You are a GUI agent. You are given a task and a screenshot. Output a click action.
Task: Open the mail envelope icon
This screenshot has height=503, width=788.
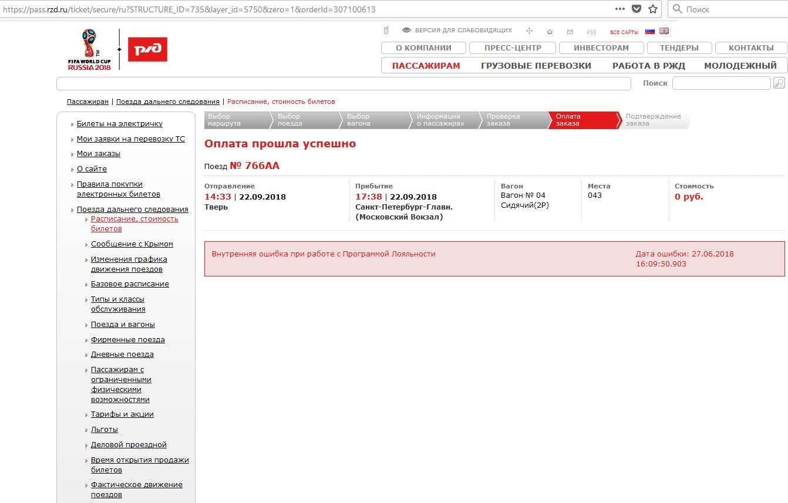point(570,32)
